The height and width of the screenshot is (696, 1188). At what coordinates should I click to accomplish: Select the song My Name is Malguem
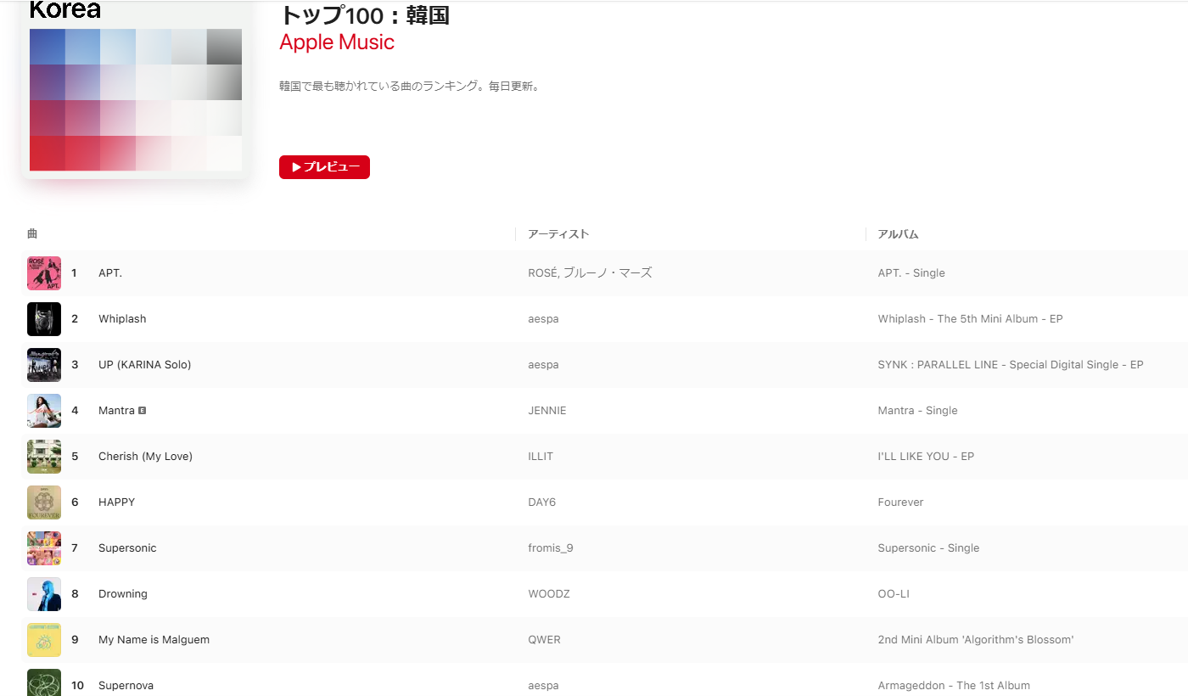154,640
